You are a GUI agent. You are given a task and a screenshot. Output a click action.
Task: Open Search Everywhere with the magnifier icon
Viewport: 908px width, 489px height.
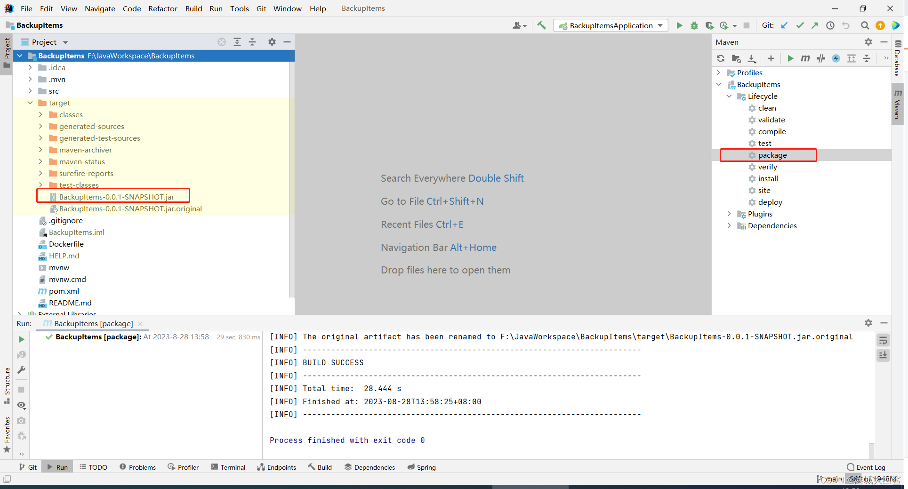865,25
